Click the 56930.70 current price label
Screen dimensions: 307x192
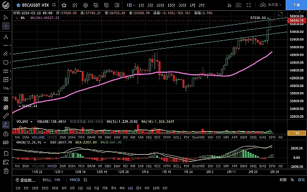296,20
